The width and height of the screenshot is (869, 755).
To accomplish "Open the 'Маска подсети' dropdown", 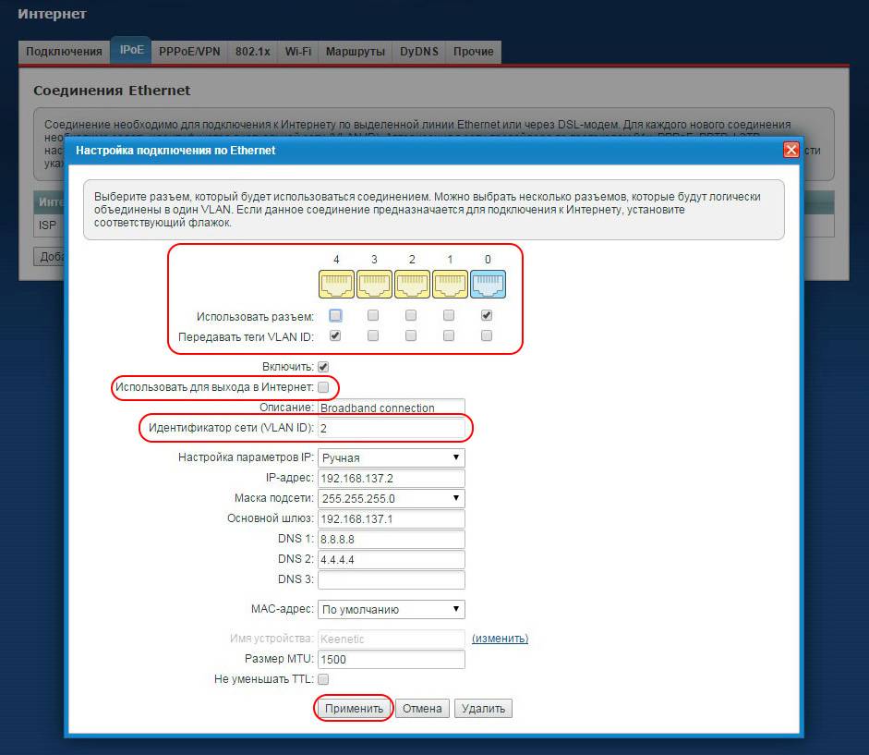I will tap(392, 498).
